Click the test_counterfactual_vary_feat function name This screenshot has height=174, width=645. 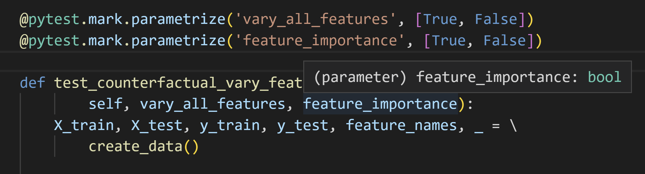(178, 83)
